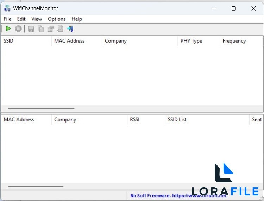Click the Find magnifier toolbar icon
The width and height of the screenshot is (264, 201).
[x=60, y=29]
